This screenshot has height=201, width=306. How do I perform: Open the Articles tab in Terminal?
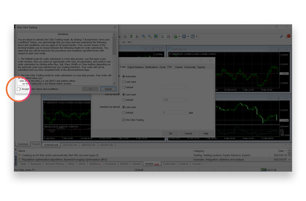152,164
